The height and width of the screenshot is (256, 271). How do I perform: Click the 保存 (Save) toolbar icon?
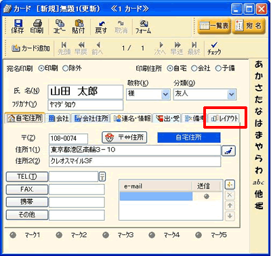point(18,26)
